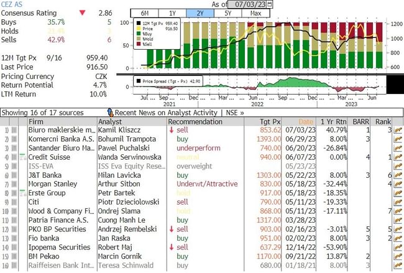Viewport: 404px width, 273px height.
Task: Click chart icon in Credit Suisse row
Action: [x=398, y=158]
